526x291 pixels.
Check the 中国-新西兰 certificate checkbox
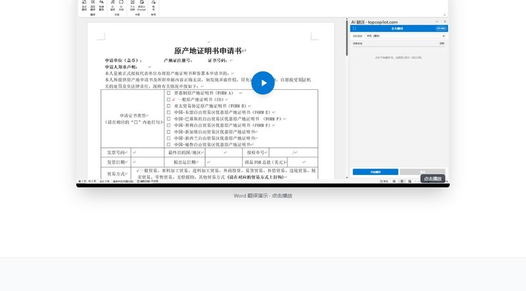tap(168, 138)
